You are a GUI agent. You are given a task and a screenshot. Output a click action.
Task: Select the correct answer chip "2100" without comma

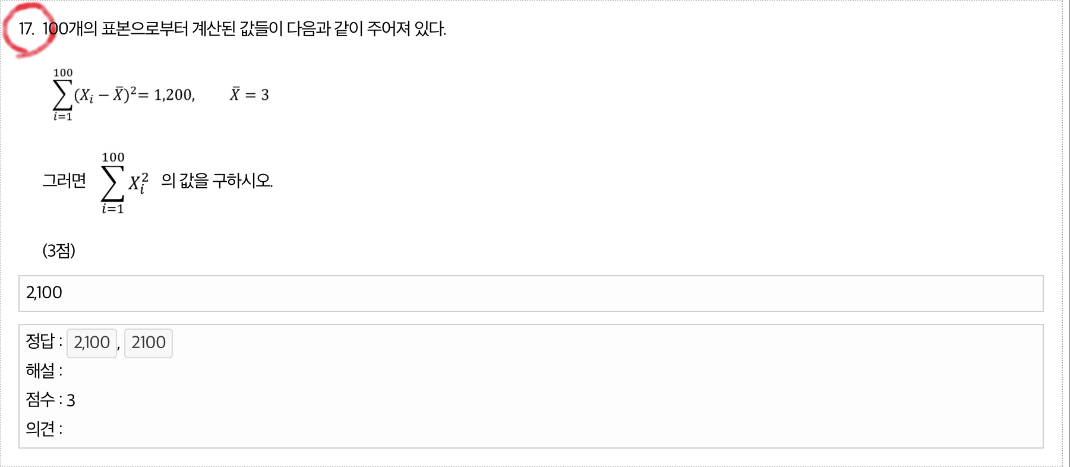(x=149, y=343)
